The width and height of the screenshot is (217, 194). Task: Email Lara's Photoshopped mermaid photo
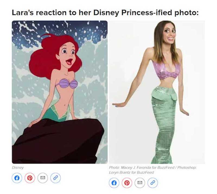pyautogui.click(x=140, y=183)
